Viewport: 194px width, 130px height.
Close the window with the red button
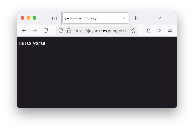23,18
